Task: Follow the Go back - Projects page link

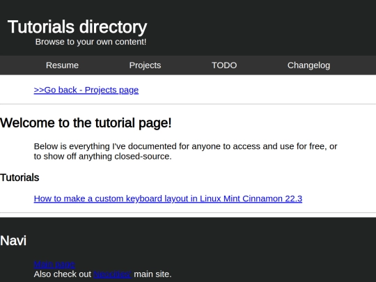Action: 86,90
